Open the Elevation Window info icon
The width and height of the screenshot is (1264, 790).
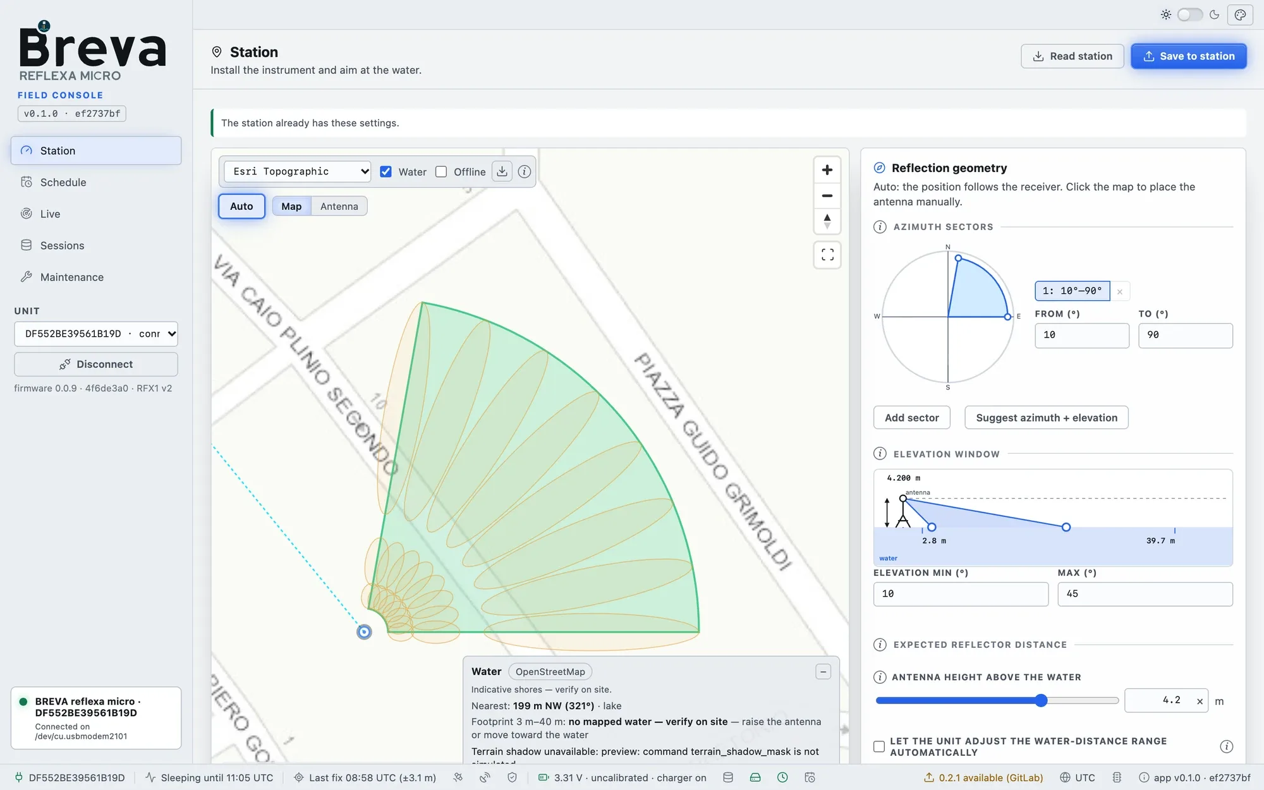880,454
